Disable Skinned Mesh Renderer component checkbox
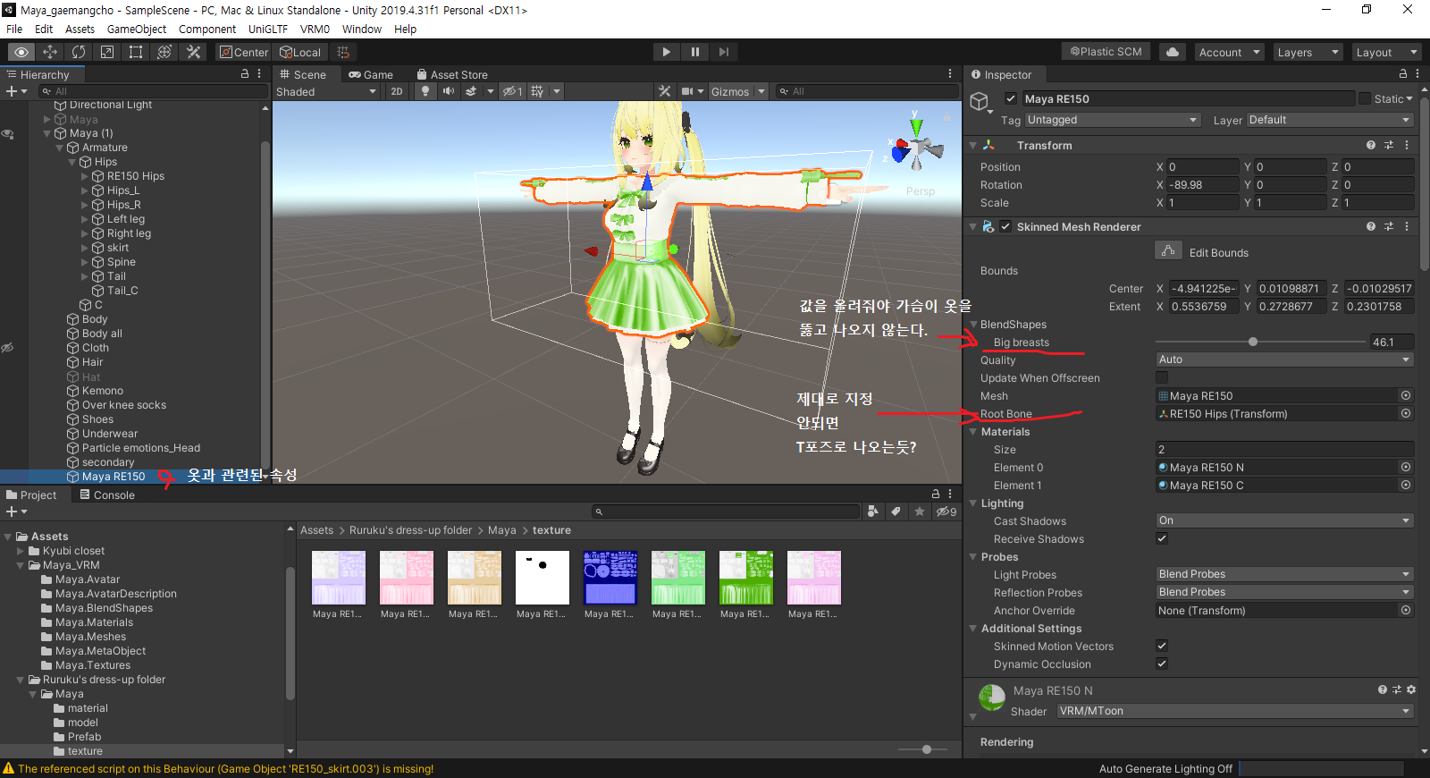1430x778 pixels. [1005, 226]
